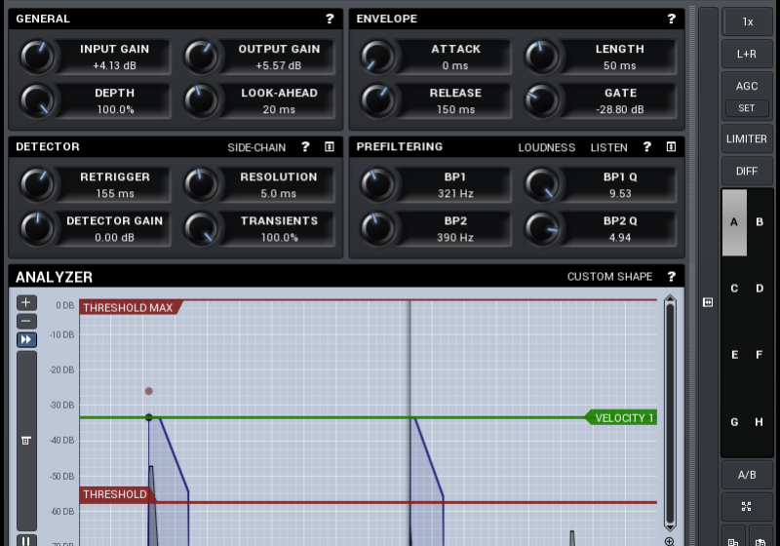Image resolution: width=780 pixels, height=546 pixels.
Task: Select preset slot D
Action: click(x=760, y=289)
